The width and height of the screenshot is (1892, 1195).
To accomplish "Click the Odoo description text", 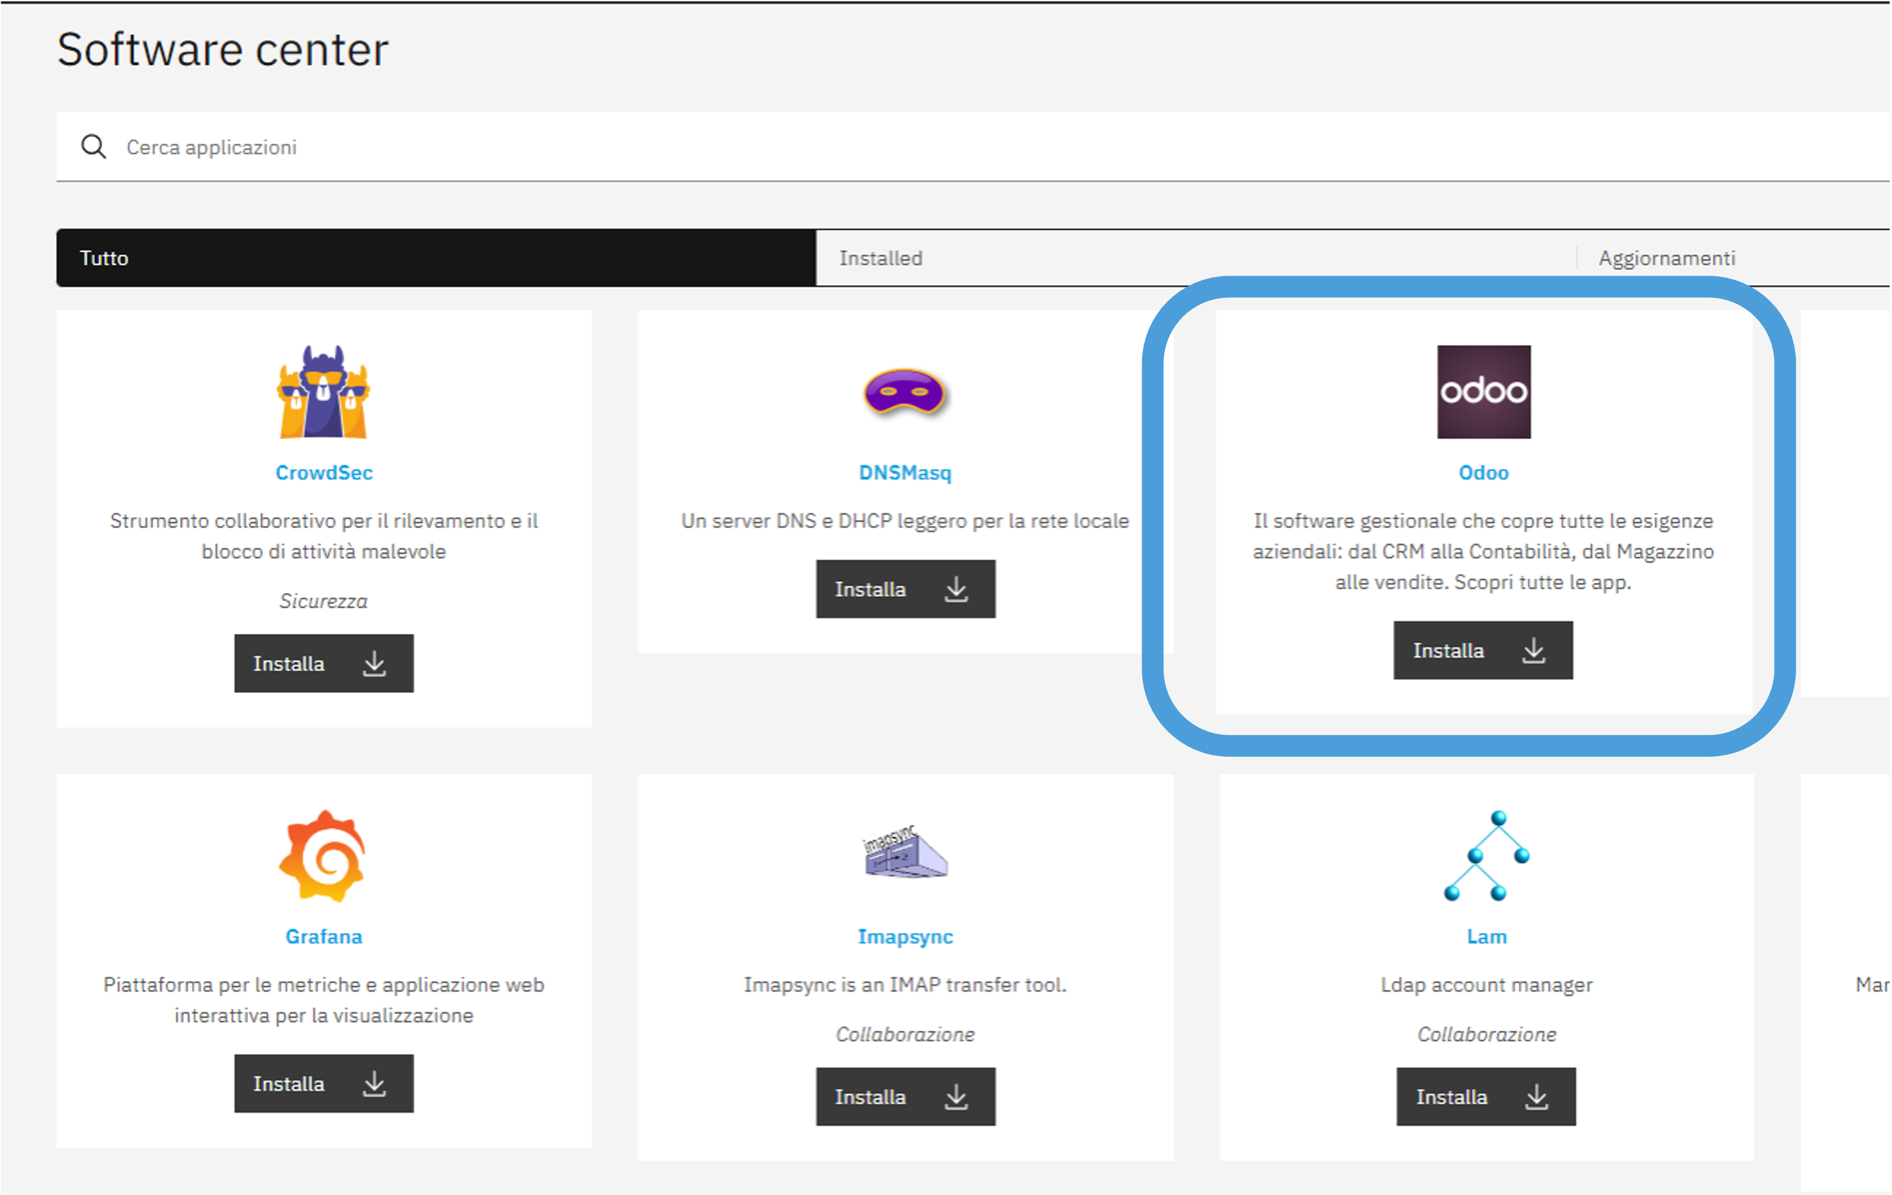I will [x=1483, y=551].
